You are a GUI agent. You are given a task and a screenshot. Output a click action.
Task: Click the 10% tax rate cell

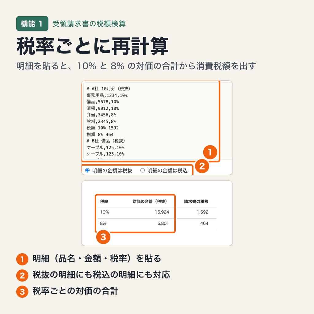pyautogui.click(x=105, y=212)
